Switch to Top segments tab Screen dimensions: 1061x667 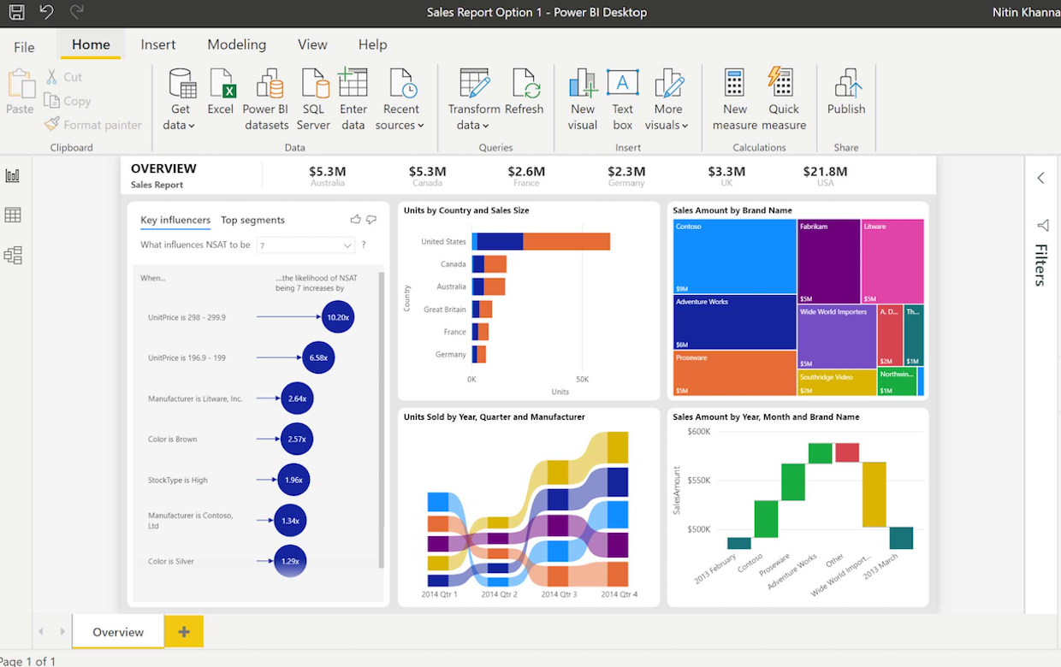click(252, 221)
